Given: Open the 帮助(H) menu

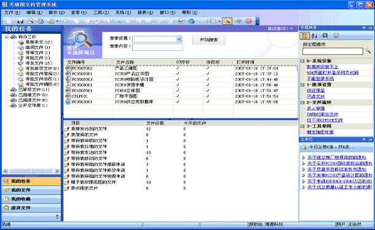Looking at the screenshot, I should pos(189,12).
